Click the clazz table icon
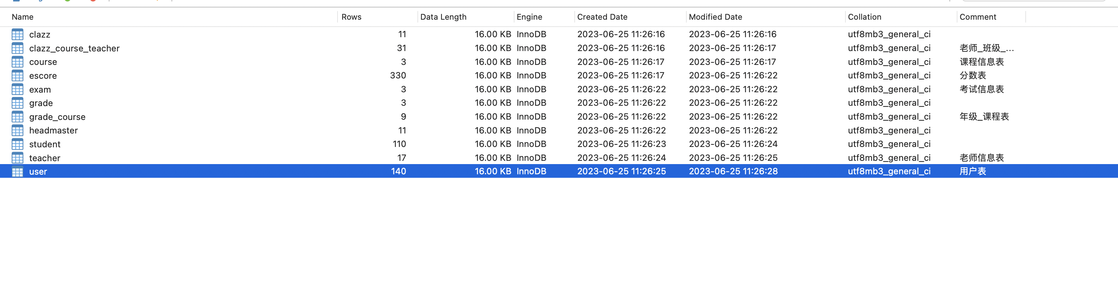Screen dimensions: 1118x299 coord(18,34)
